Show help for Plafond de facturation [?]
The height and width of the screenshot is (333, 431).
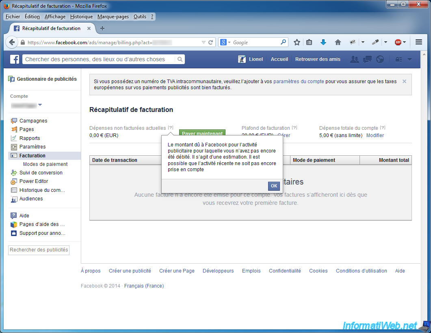point(295,128)
